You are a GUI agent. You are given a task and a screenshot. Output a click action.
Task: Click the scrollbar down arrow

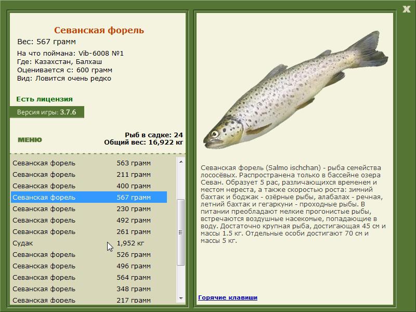(181, 298)
